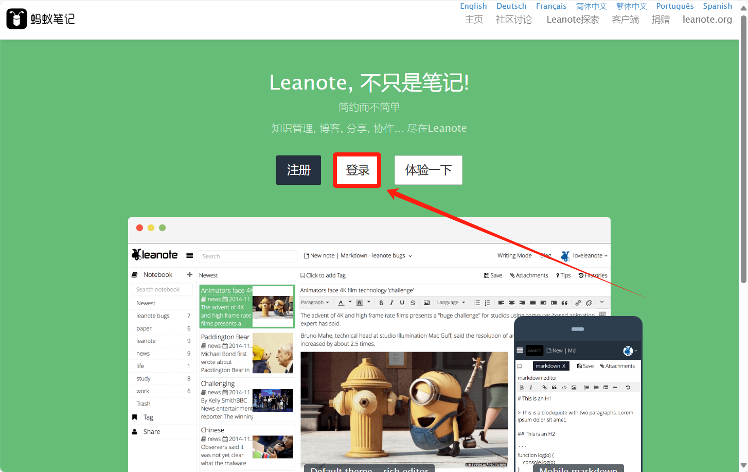Image resolution: width=748 pixels, height=472 pixels.
Task: Choose 简体中文 as the page language
Action: (x=591, y=6)
